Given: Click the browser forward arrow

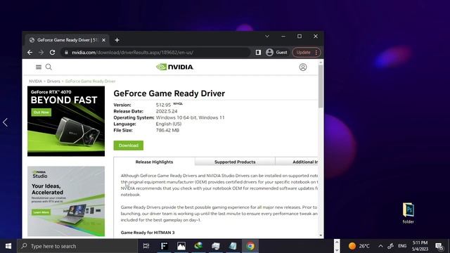Looking at the screenshot, I should [x=41, y=52].
